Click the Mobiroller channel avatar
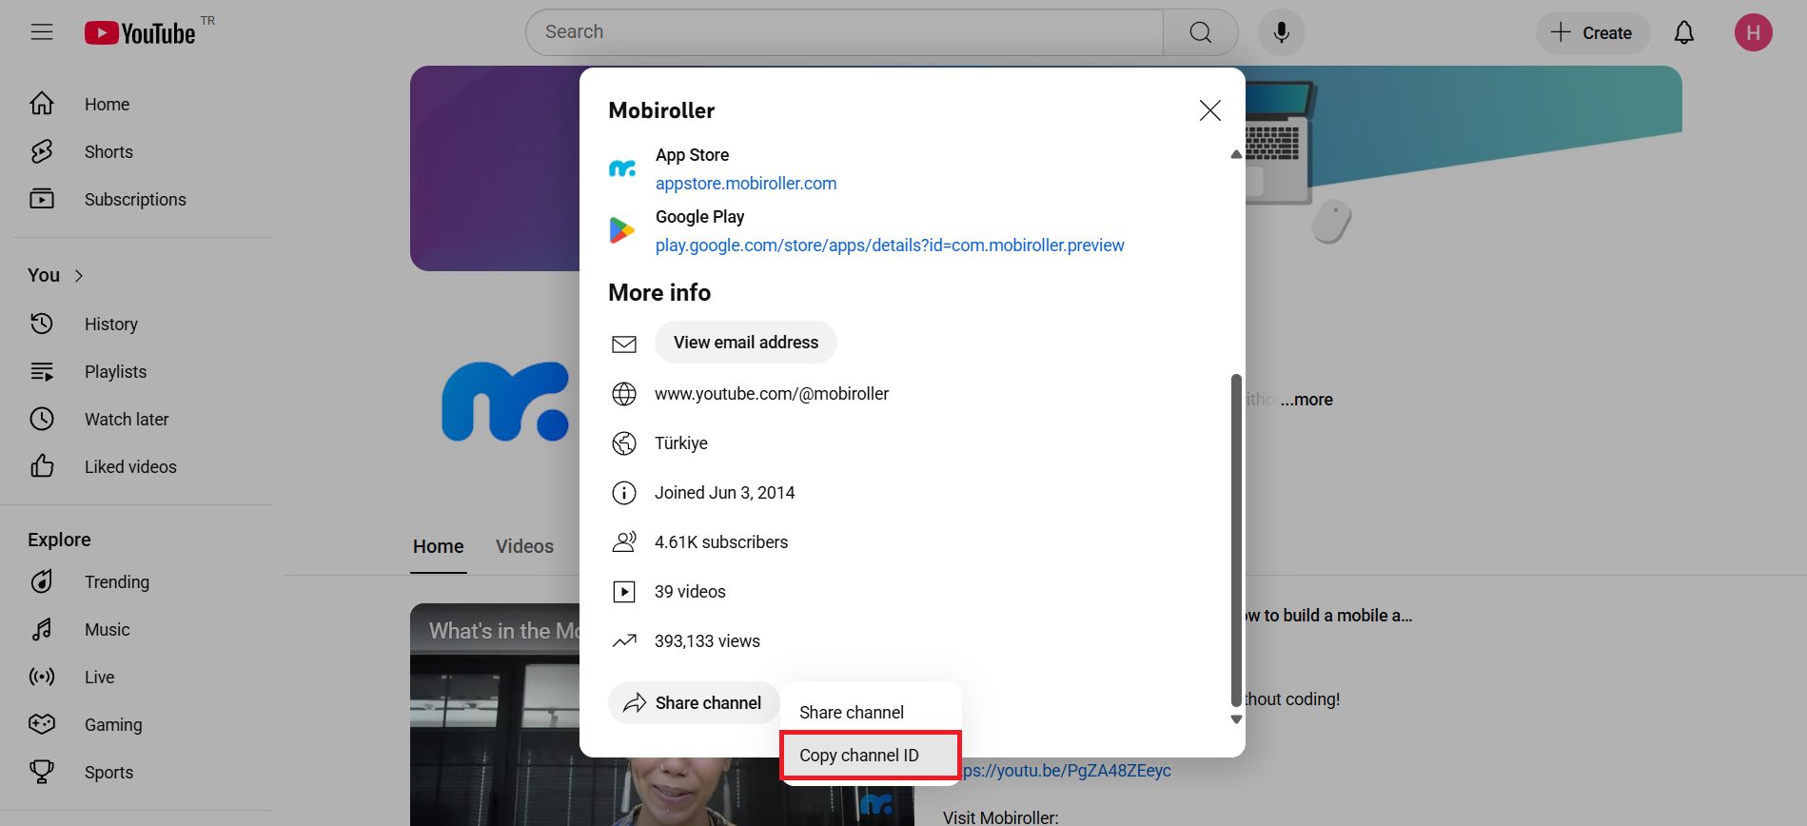This screenshot has height=826, width=1807. [505, 402]
